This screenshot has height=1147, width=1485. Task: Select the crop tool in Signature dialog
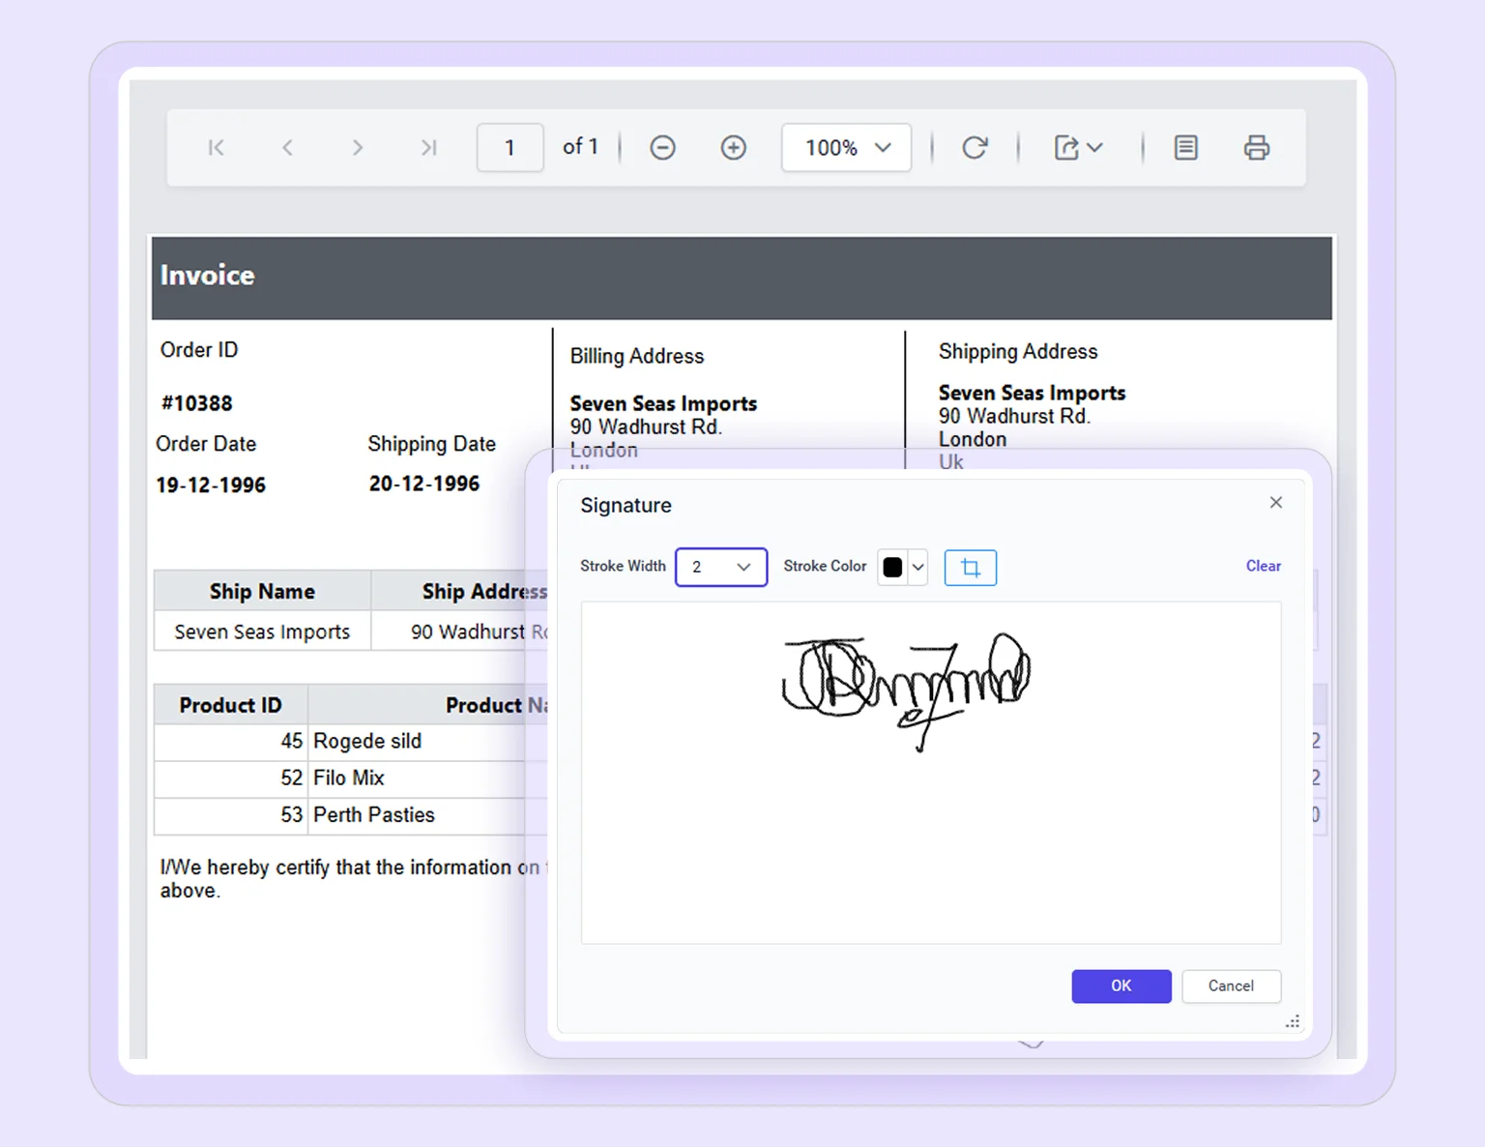(970, 568)
